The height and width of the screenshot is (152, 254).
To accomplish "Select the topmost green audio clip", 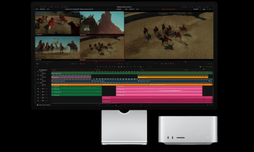I will [x=77, y=87].
